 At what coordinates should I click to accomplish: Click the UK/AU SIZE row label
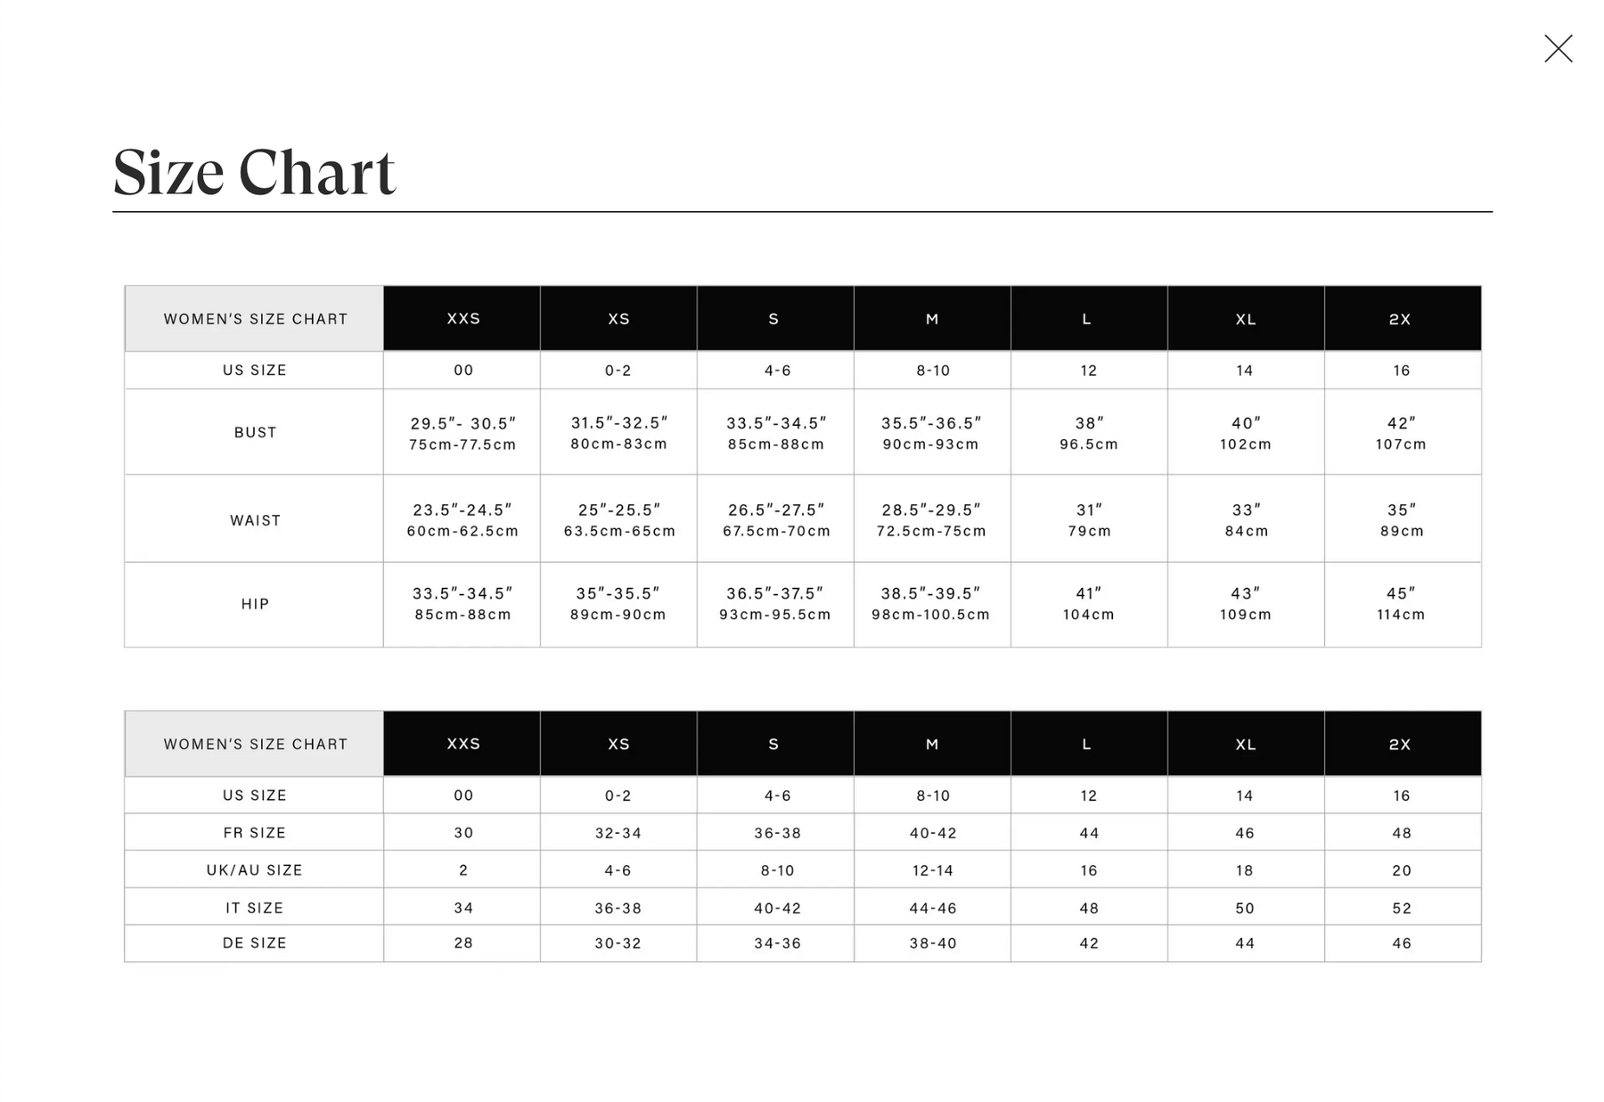[255, 870]
